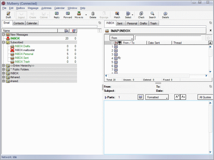The width and height of the screenshot is (214, 160).
Task: Open the Move to dropdown arrow
Action: click(x=86, y=15)
